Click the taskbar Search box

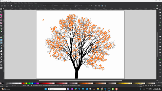57,89
